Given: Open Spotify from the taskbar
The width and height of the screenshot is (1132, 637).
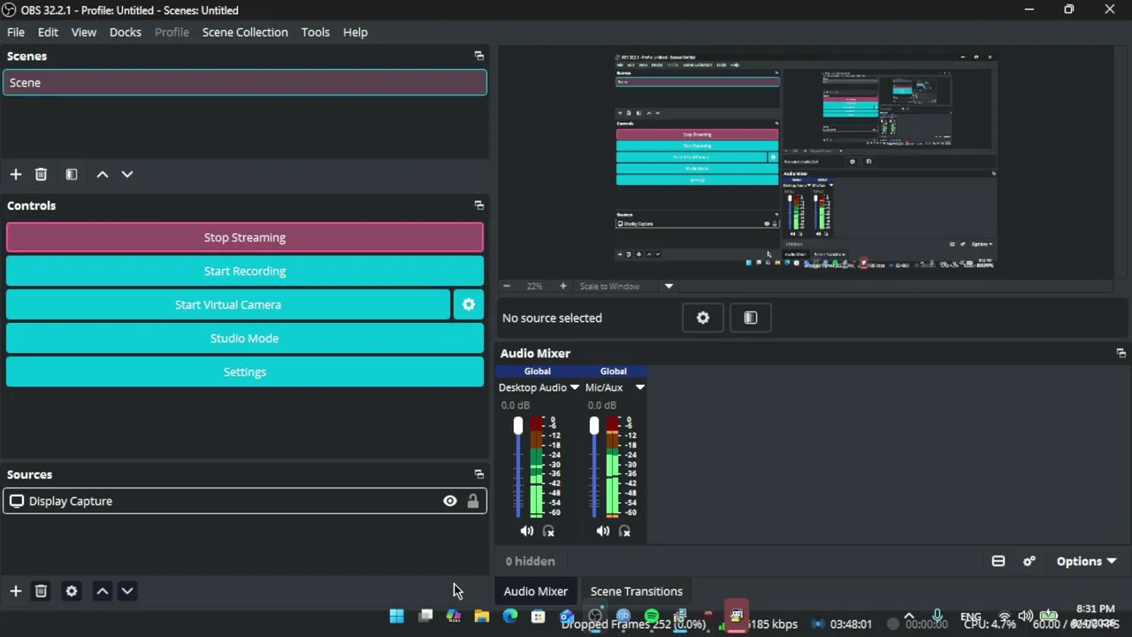Looking at the screenshot, I should click(652, 616).
